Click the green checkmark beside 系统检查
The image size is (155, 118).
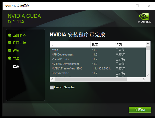10,35
